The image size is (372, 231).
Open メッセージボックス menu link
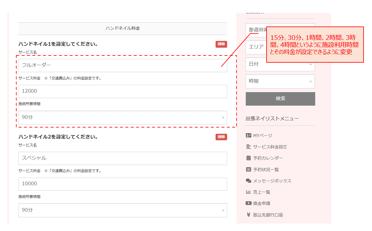[x=272, y=181]
